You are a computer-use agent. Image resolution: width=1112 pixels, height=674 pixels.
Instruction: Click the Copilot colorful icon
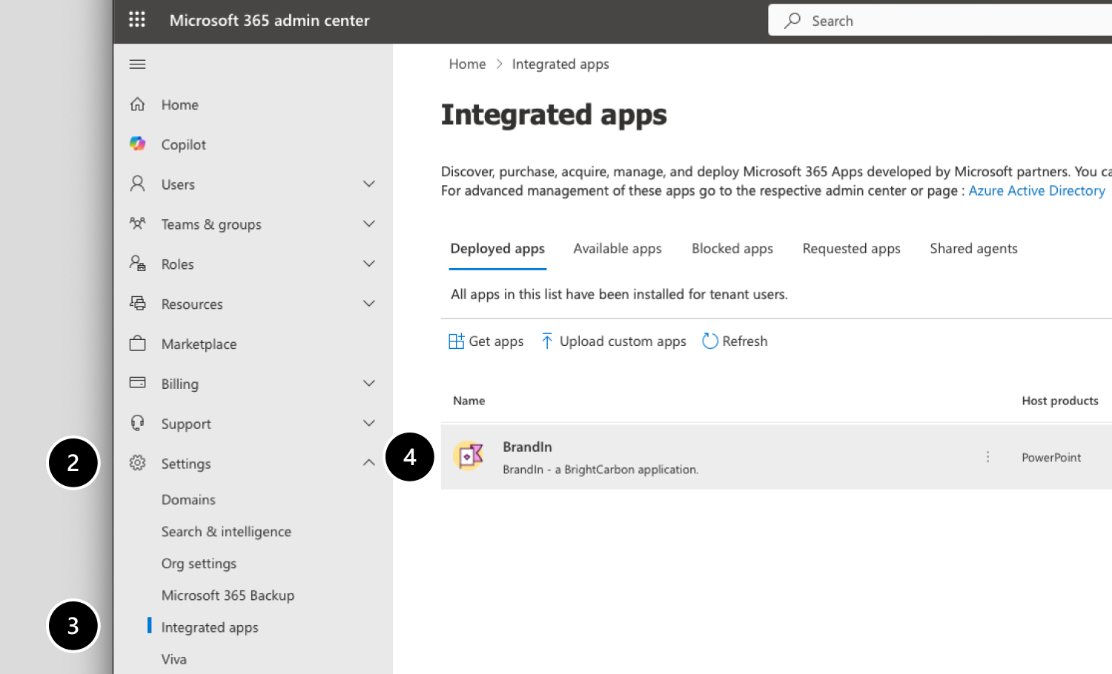tap(137, 144)
